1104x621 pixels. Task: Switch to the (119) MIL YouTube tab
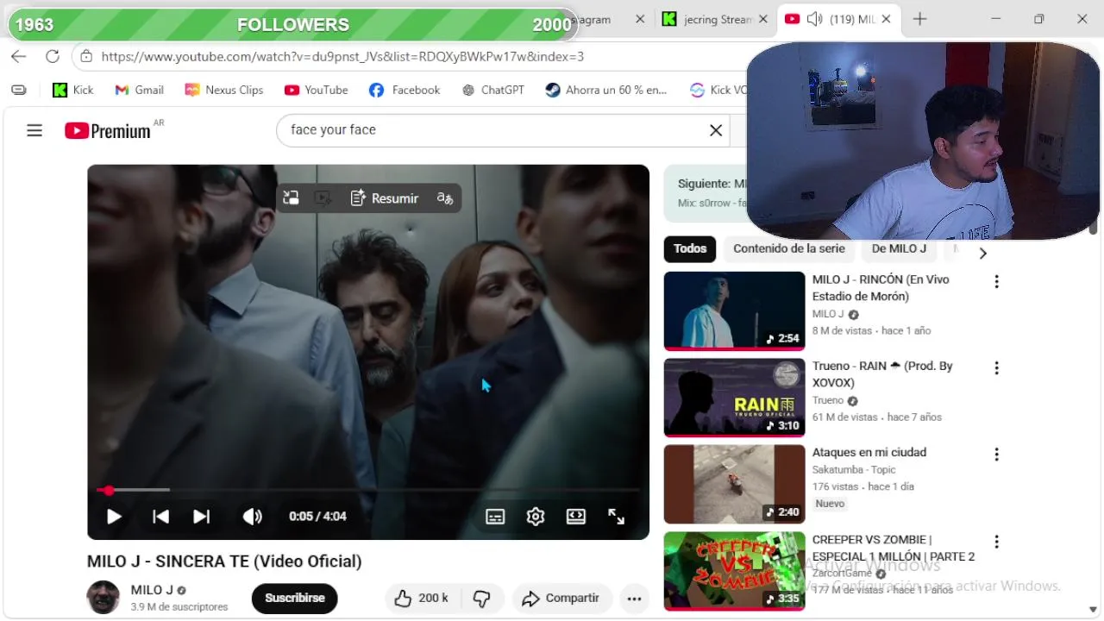click(x=840, y=19)
